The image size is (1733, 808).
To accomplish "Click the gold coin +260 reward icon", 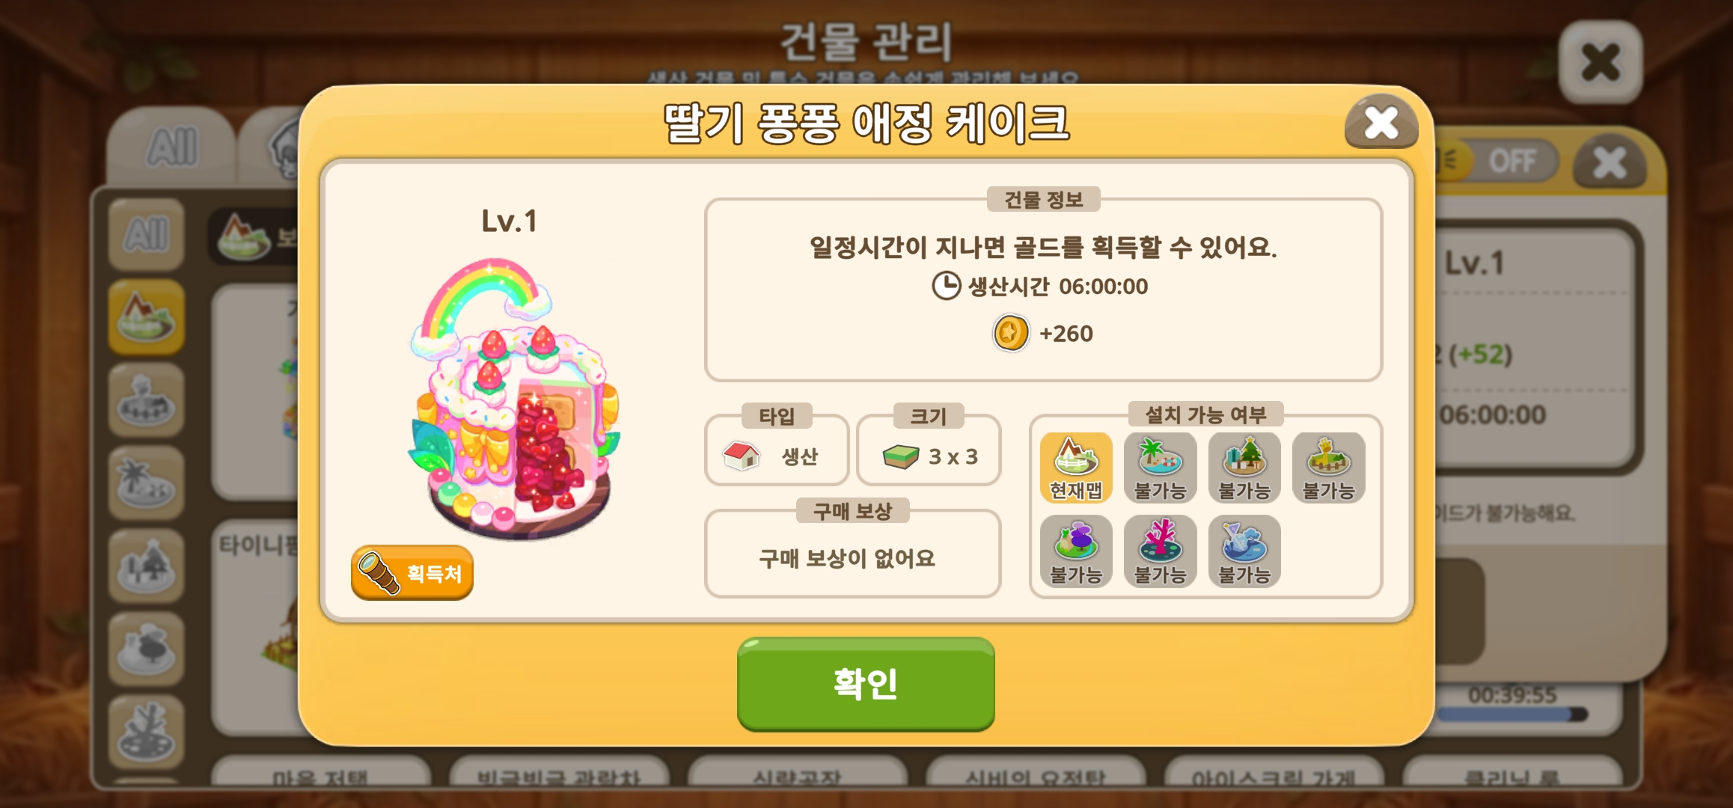I will click(1011, 333).
